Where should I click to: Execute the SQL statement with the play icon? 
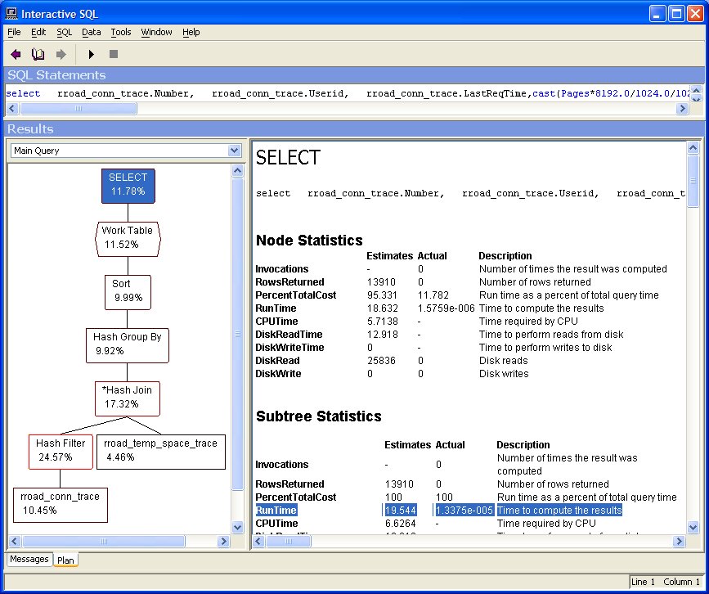tap(91, 53)
